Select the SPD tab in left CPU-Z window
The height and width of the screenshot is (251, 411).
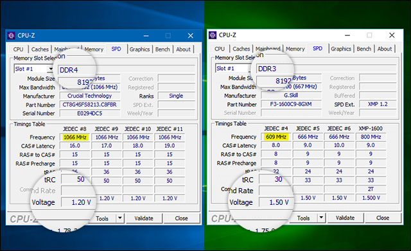coord(116,49)
